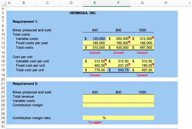Viewport: 192px width, 129px height.
Task: Select column H header
Action: pos(166,3)
